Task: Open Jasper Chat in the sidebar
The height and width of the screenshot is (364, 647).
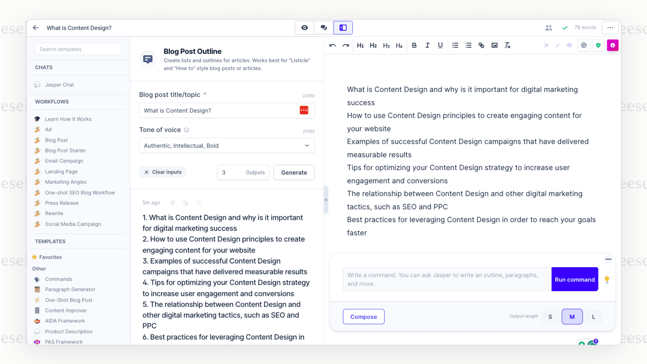Action: point(59,85)
